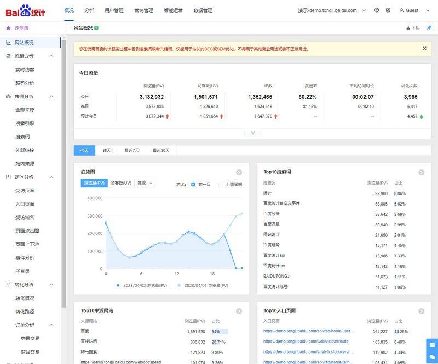This screenshot has width=438, height=364.
Task: Select the 访客数(UV) chart metric
Action: 121,183
